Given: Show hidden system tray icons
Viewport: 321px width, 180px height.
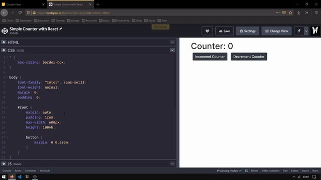Looking at the screenshot, I should [x=294, y=177].
